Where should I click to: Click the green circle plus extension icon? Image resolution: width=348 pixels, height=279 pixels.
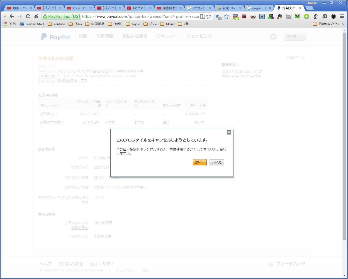(x=306, y=16)
